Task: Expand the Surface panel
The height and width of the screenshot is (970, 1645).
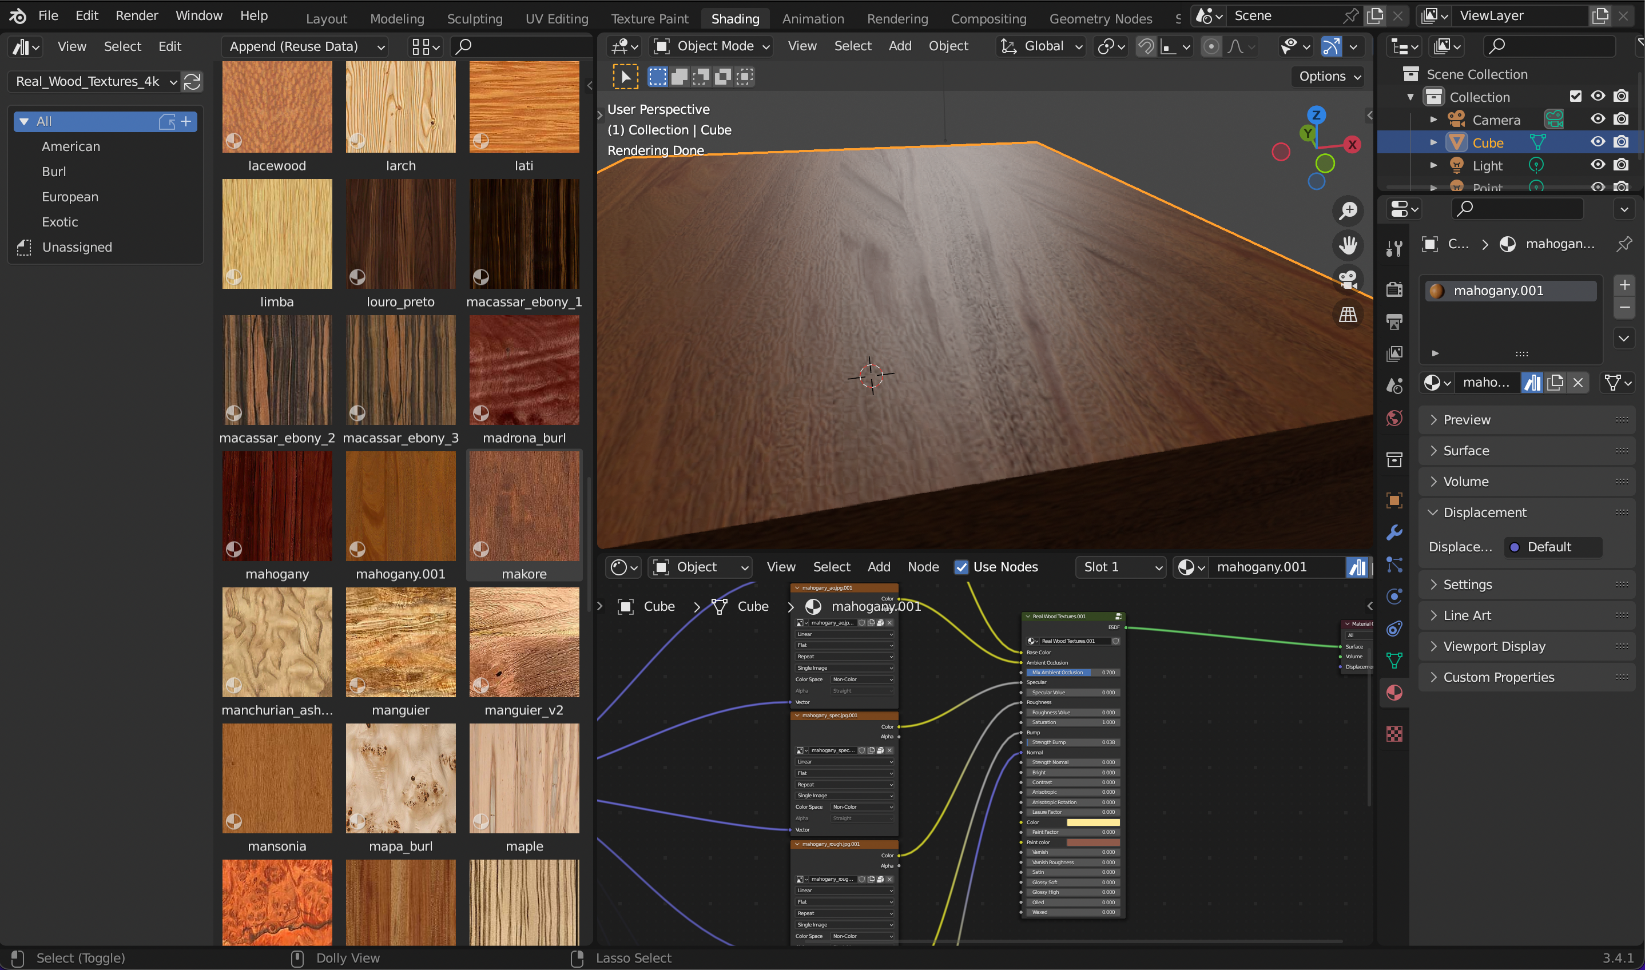Action: tap(1466, 450)
